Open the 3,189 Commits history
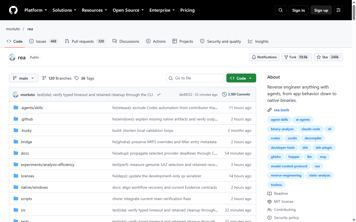356x222 pixels. point(236,94)
